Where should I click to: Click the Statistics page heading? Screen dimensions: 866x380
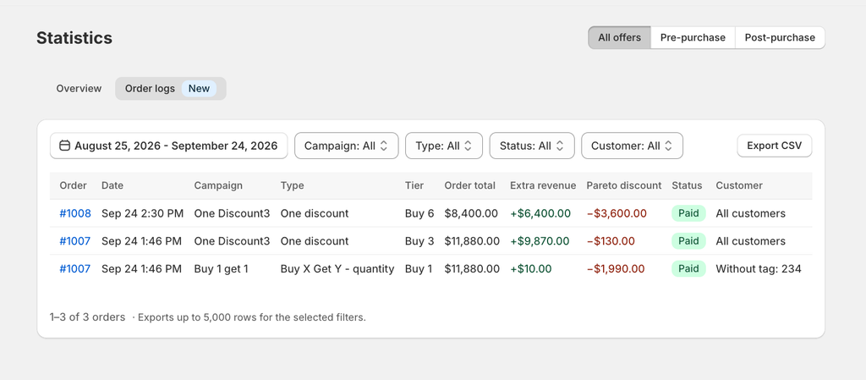[x=74, y=38]
